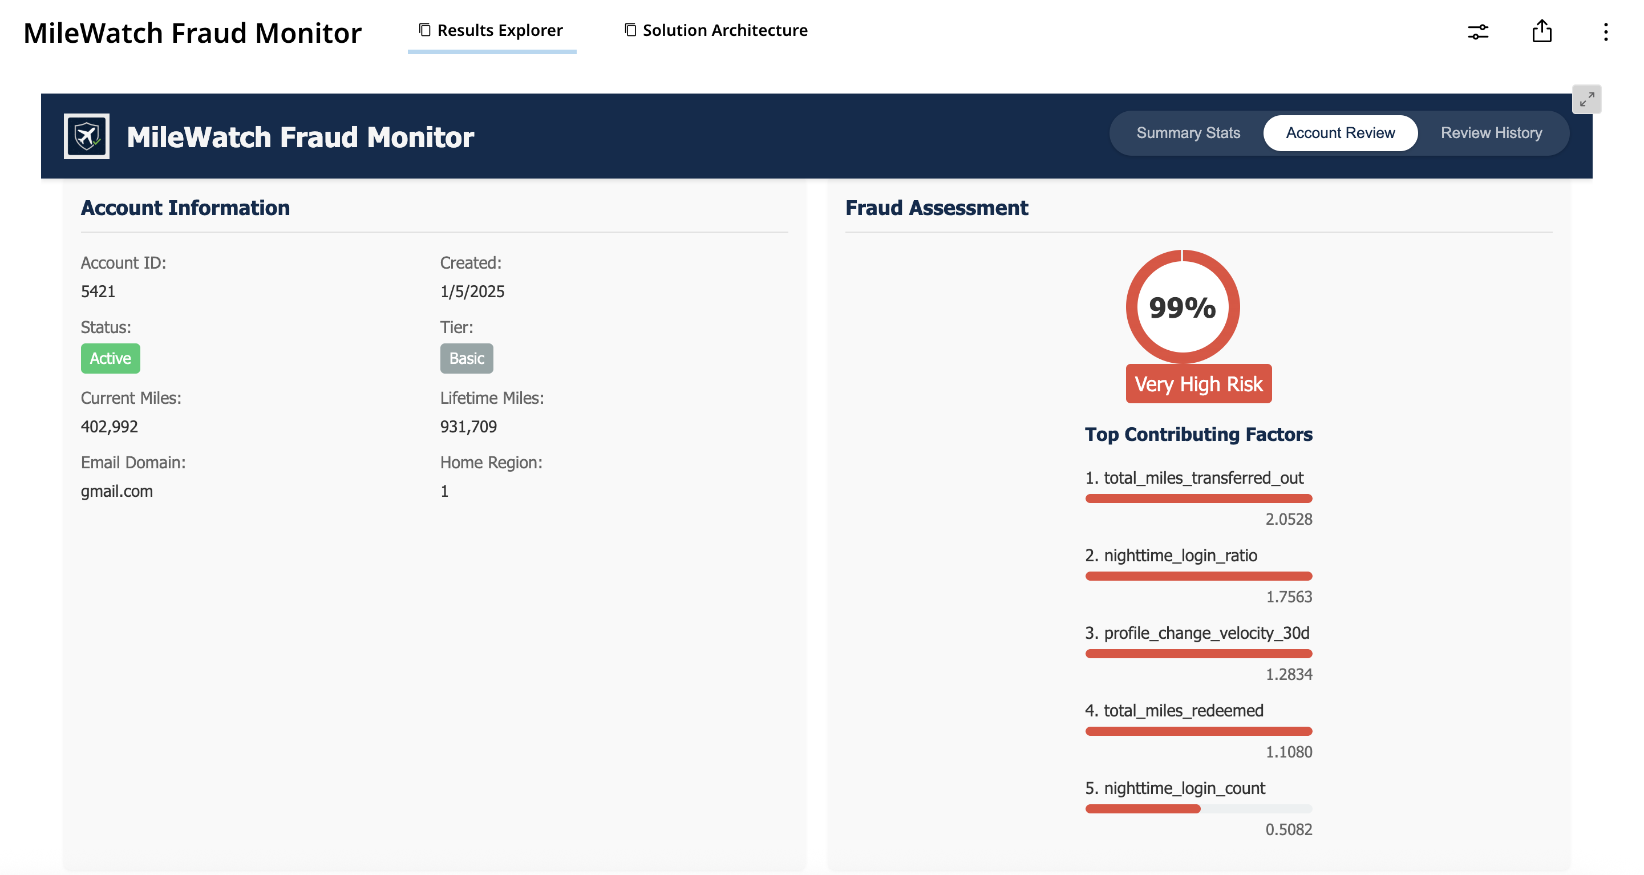Click the share/export icon

[x=1542, y=31]
